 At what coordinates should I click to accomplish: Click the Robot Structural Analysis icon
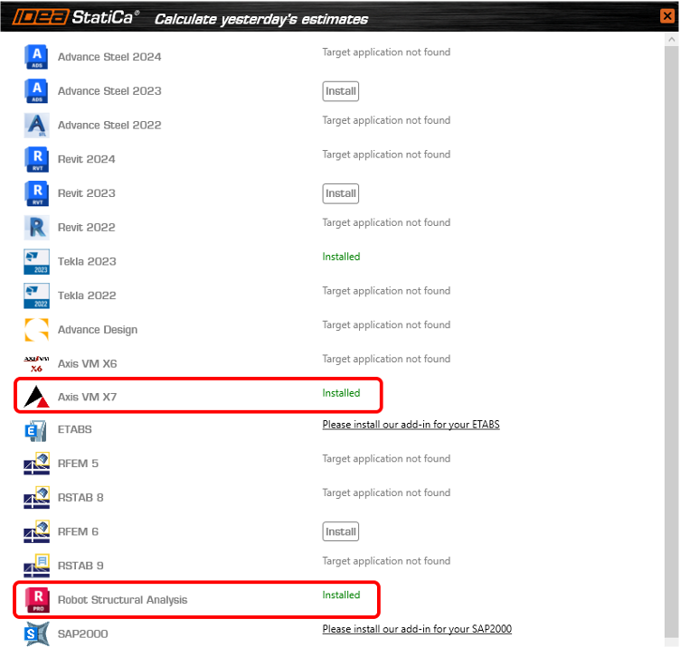(36, 600)
